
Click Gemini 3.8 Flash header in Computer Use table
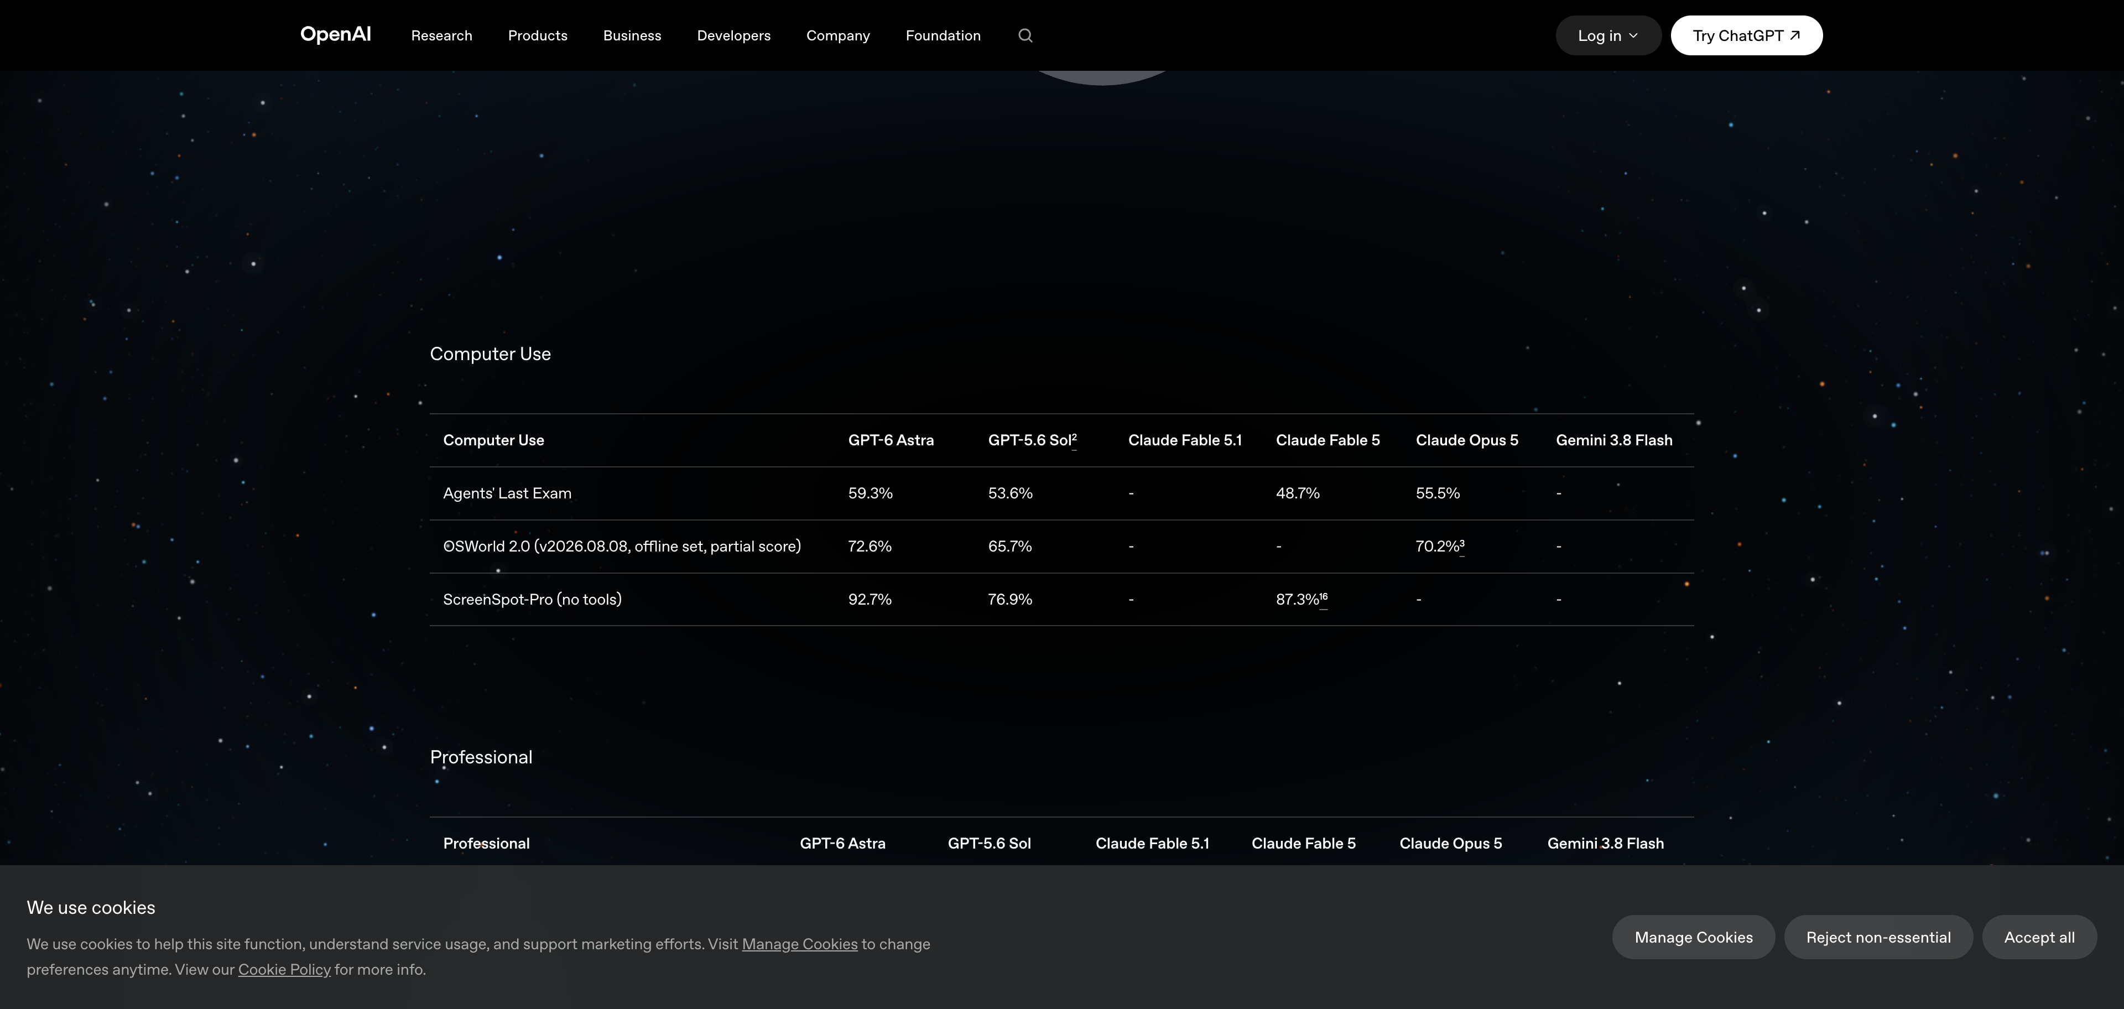[1615, 440]
